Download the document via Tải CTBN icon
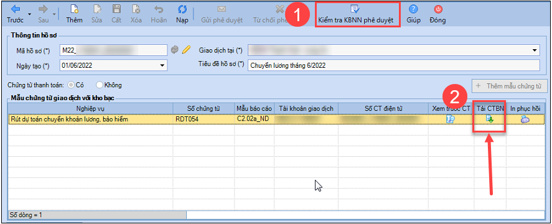 pyautogui.click(x=489, y=119)
